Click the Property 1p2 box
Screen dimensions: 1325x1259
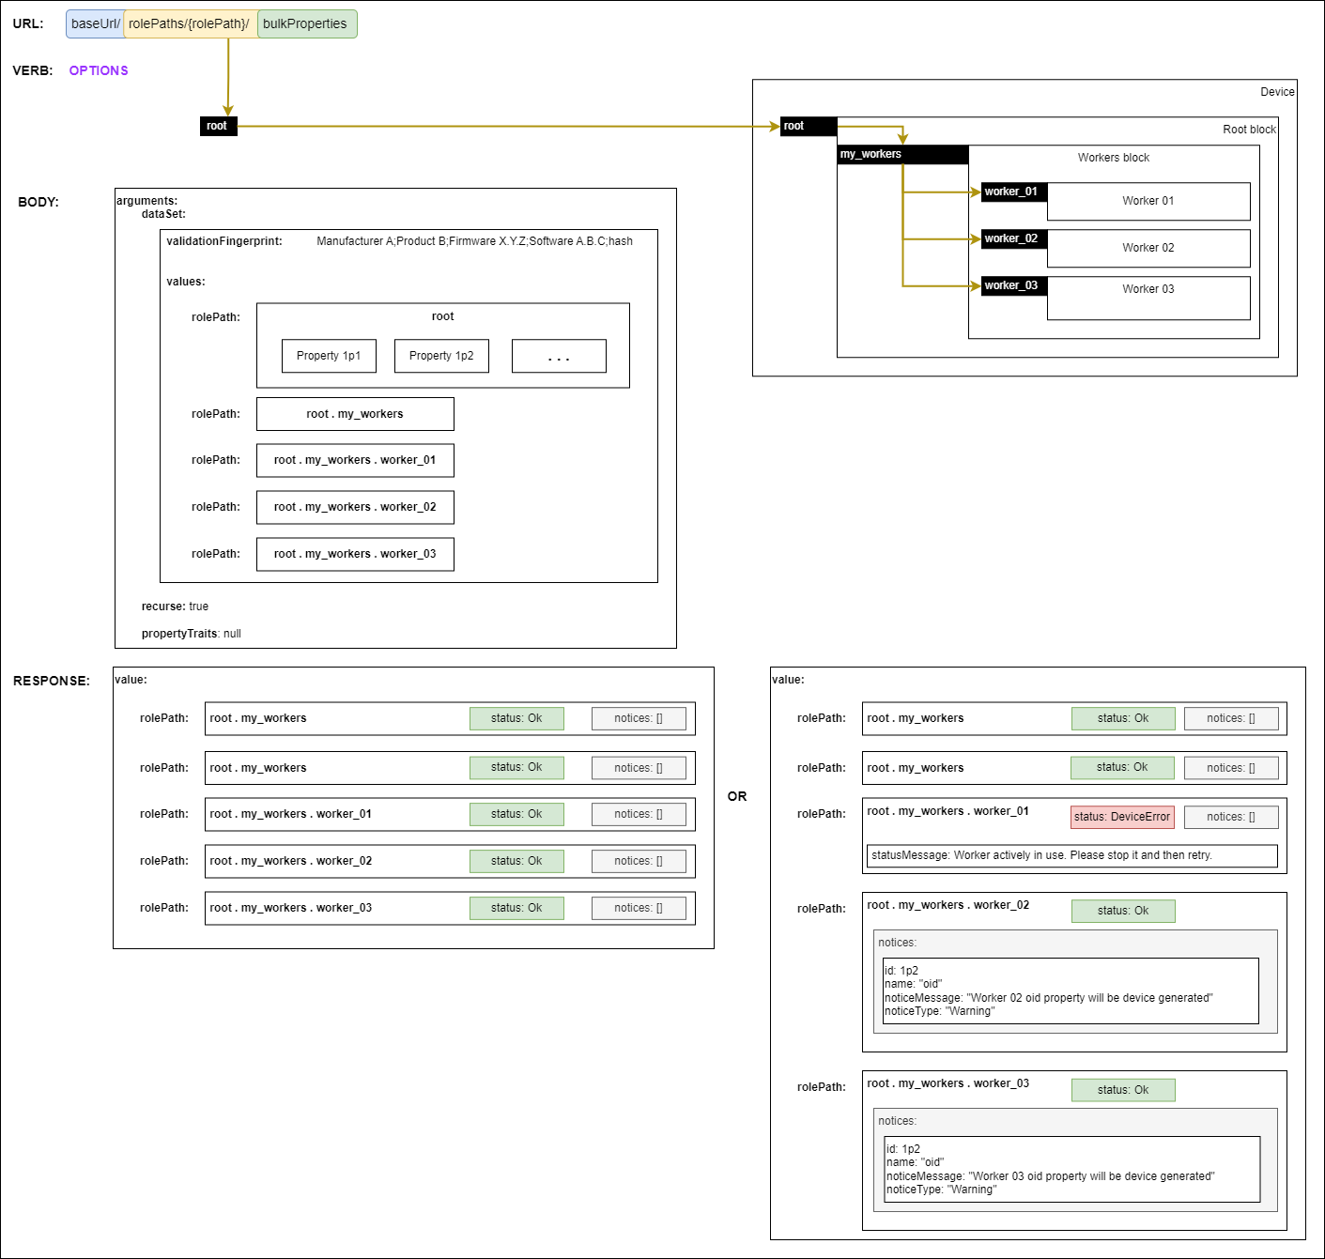pyautogui.click(x=441, y=356)
